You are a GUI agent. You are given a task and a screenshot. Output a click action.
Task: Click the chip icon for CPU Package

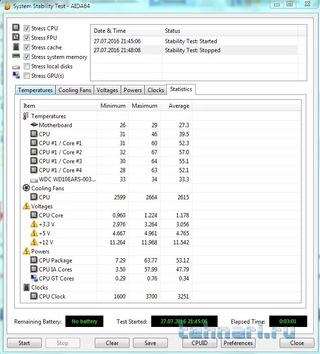pos(34,260)
